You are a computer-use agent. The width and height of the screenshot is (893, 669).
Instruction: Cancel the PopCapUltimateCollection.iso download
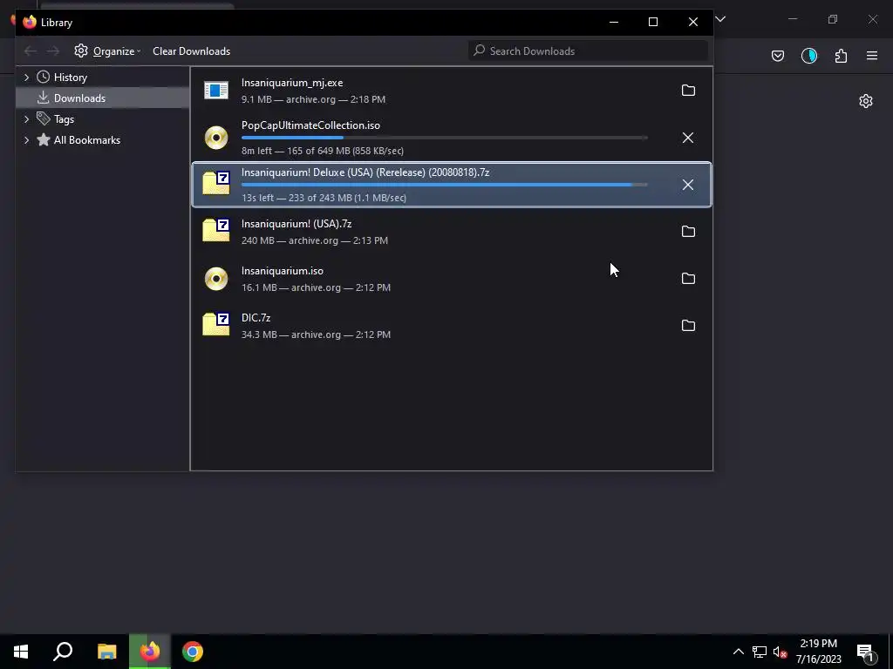pyautogui.click(x=688, y=138)
